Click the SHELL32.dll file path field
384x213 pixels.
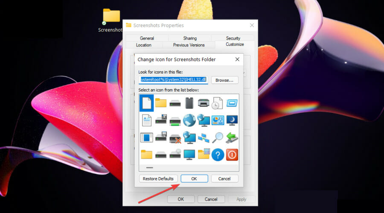pyautogui.click(x=173, y=80)
